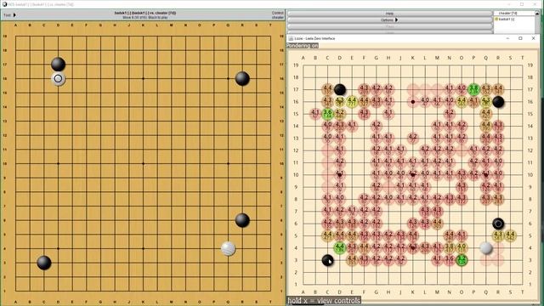Image resolution: width=544 pixels, height=306 pixels.
Task: Click the greyed Pass button below Options
Action: click(389, 26)
